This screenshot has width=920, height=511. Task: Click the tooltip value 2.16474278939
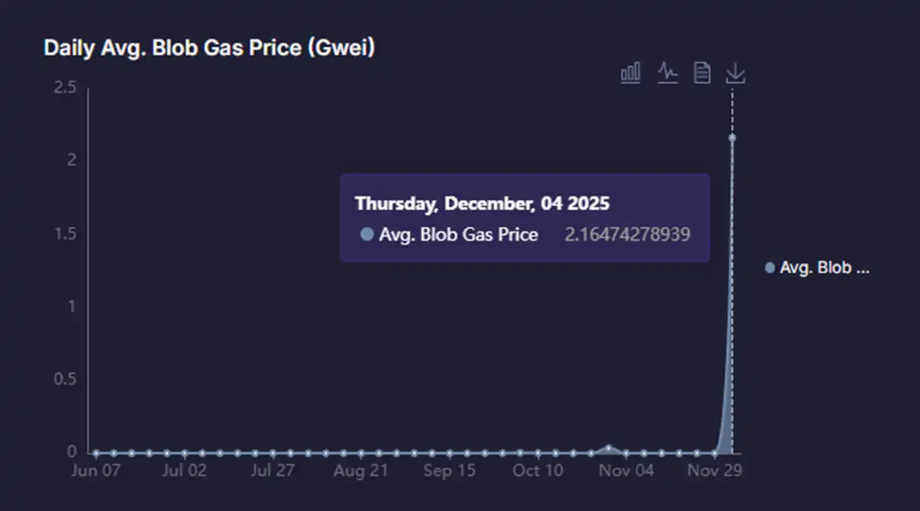[x=627, y=234]
